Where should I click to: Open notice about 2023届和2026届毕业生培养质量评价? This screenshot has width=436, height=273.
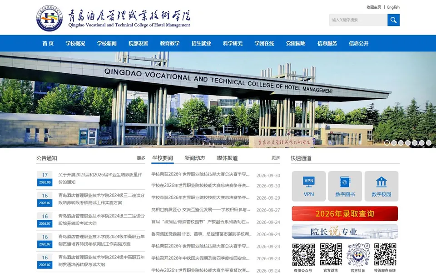tap(100, 178)
